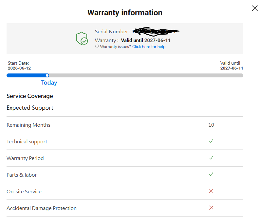Close the Warranty information dialog
Viewport: 261px width, 224px height.
[255, 8]
